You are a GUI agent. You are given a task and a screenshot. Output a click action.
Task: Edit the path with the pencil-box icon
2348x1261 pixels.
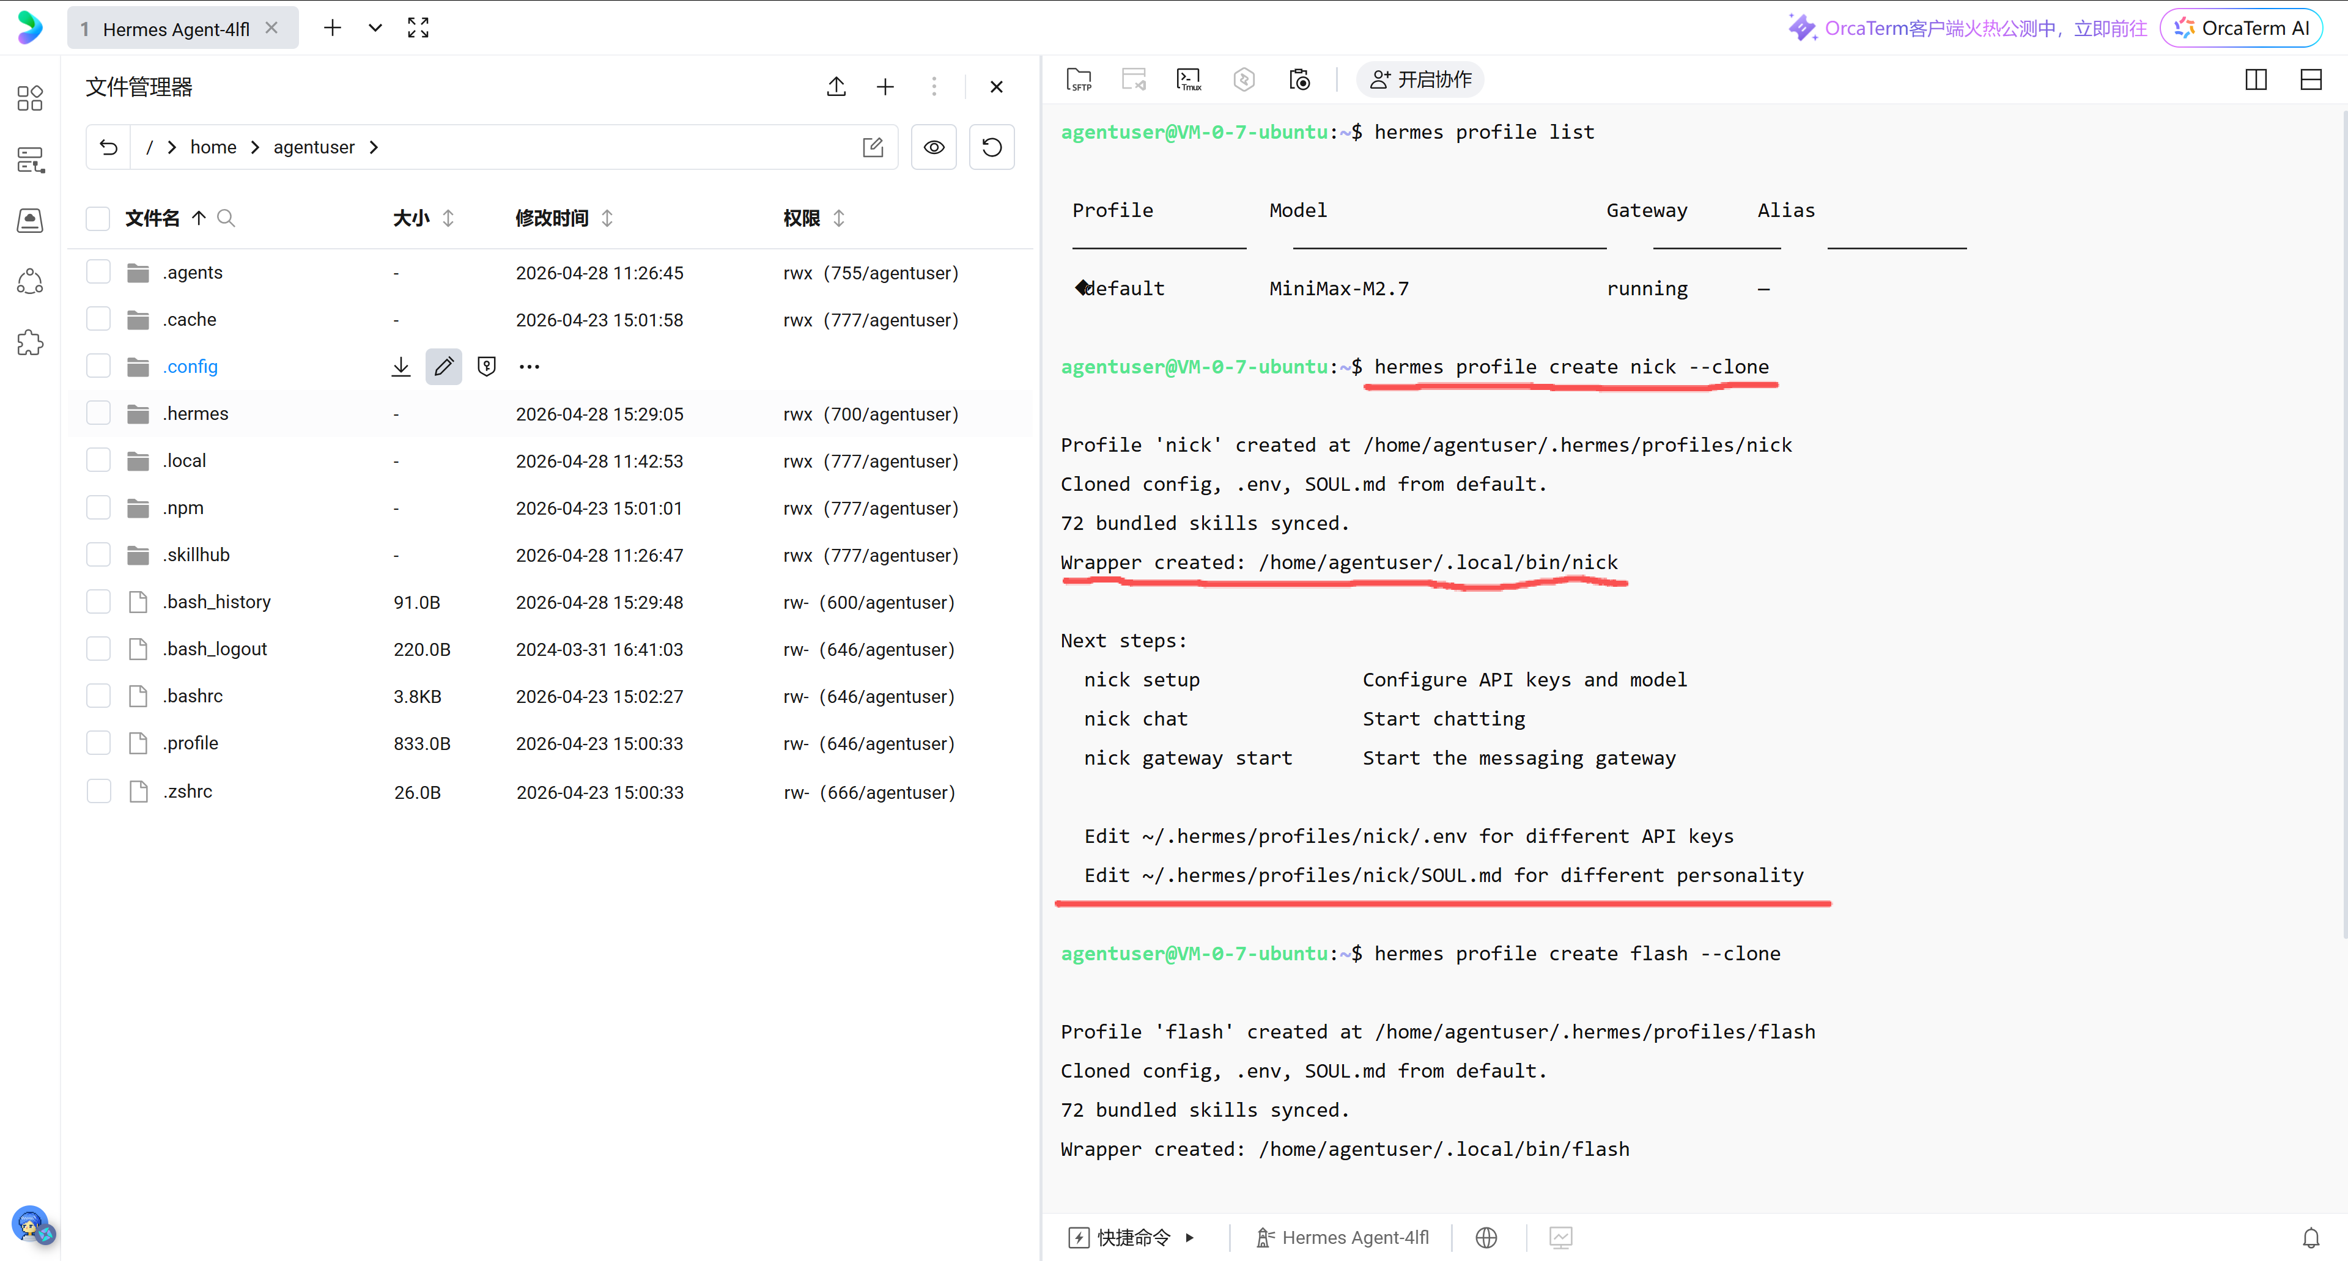[x=873, y=147]
